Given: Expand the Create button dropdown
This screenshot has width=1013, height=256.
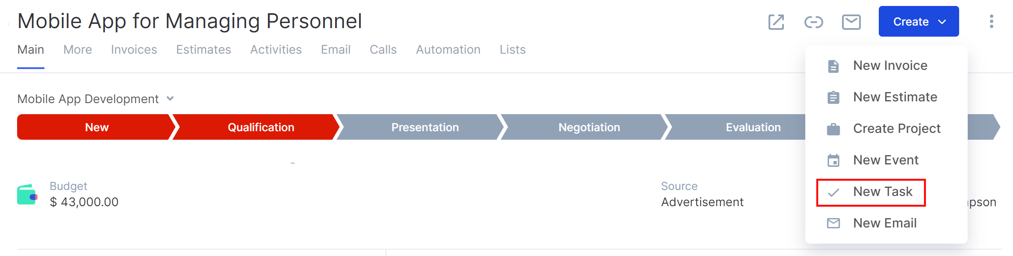Looking at the screenshot, I should pos(919,21).
